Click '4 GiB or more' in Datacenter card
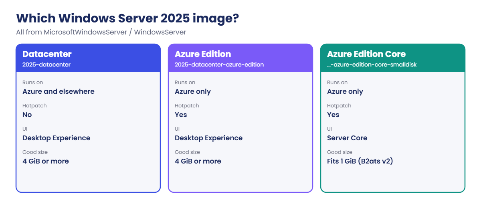Image resolution: width=481 pixels, height=206 pixels. pos(46,161)
